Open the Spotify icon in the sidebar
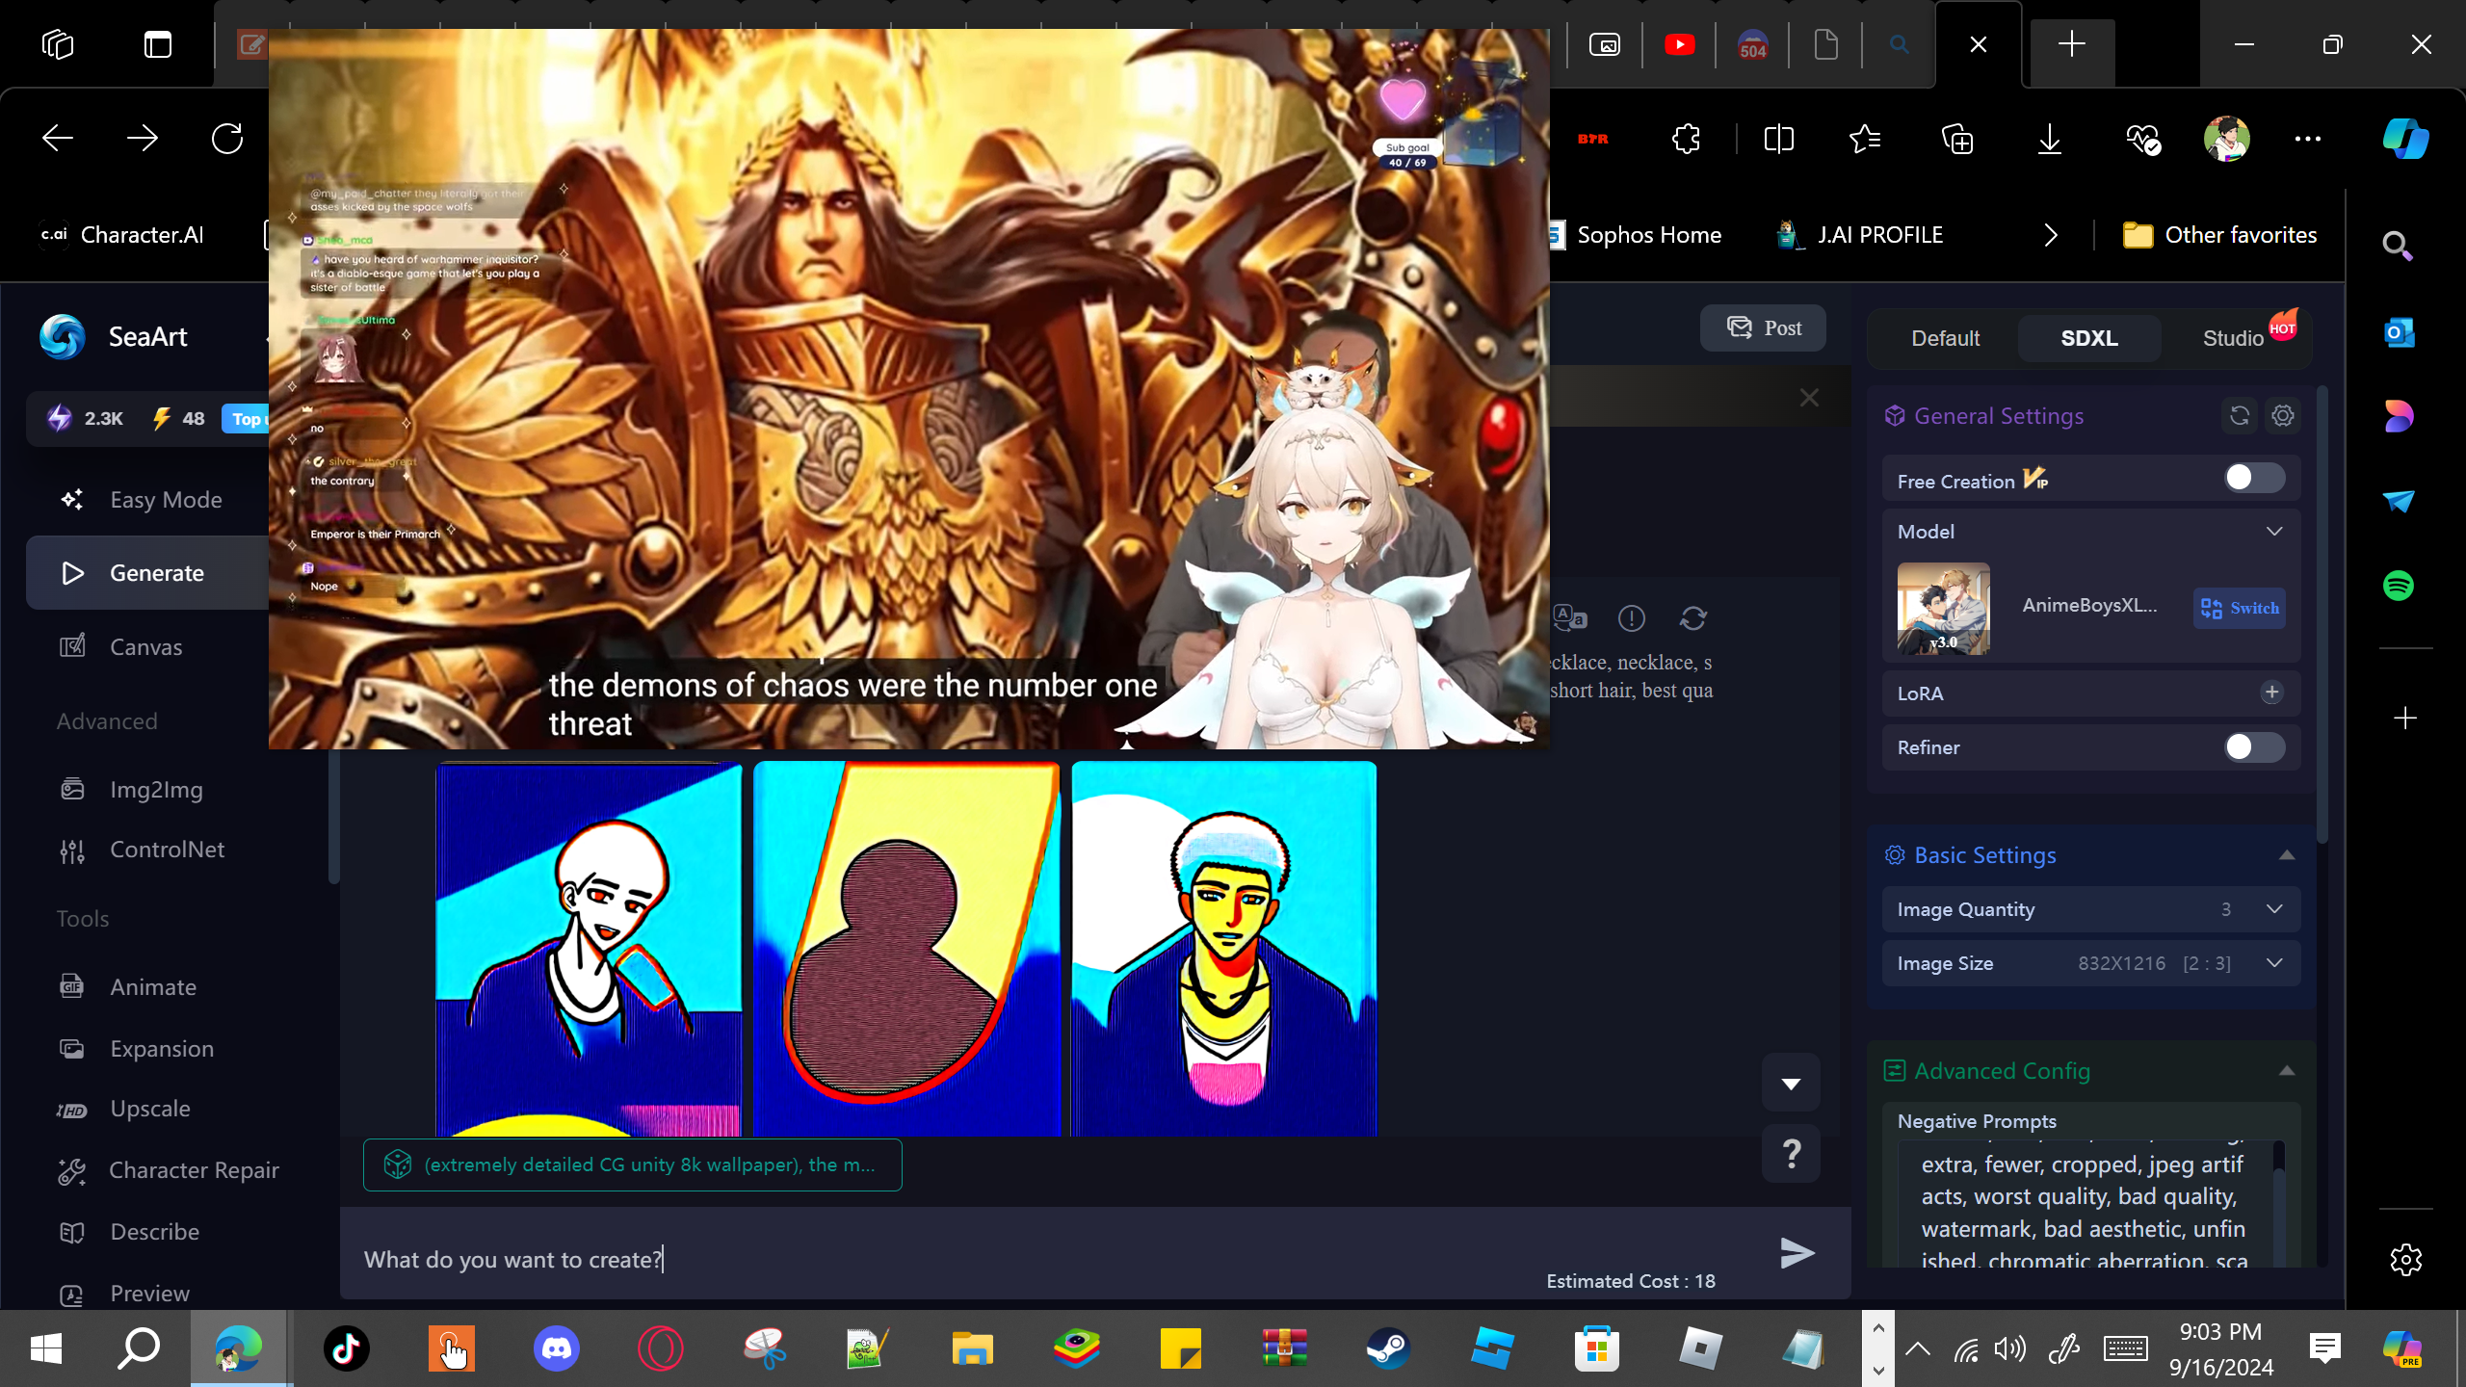 pyautogui.click(x=2399, y=586)
